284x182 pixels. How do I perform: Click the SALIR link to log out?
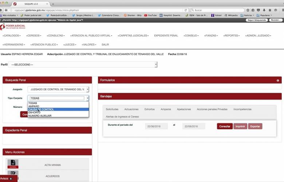(x=105, y=44)
